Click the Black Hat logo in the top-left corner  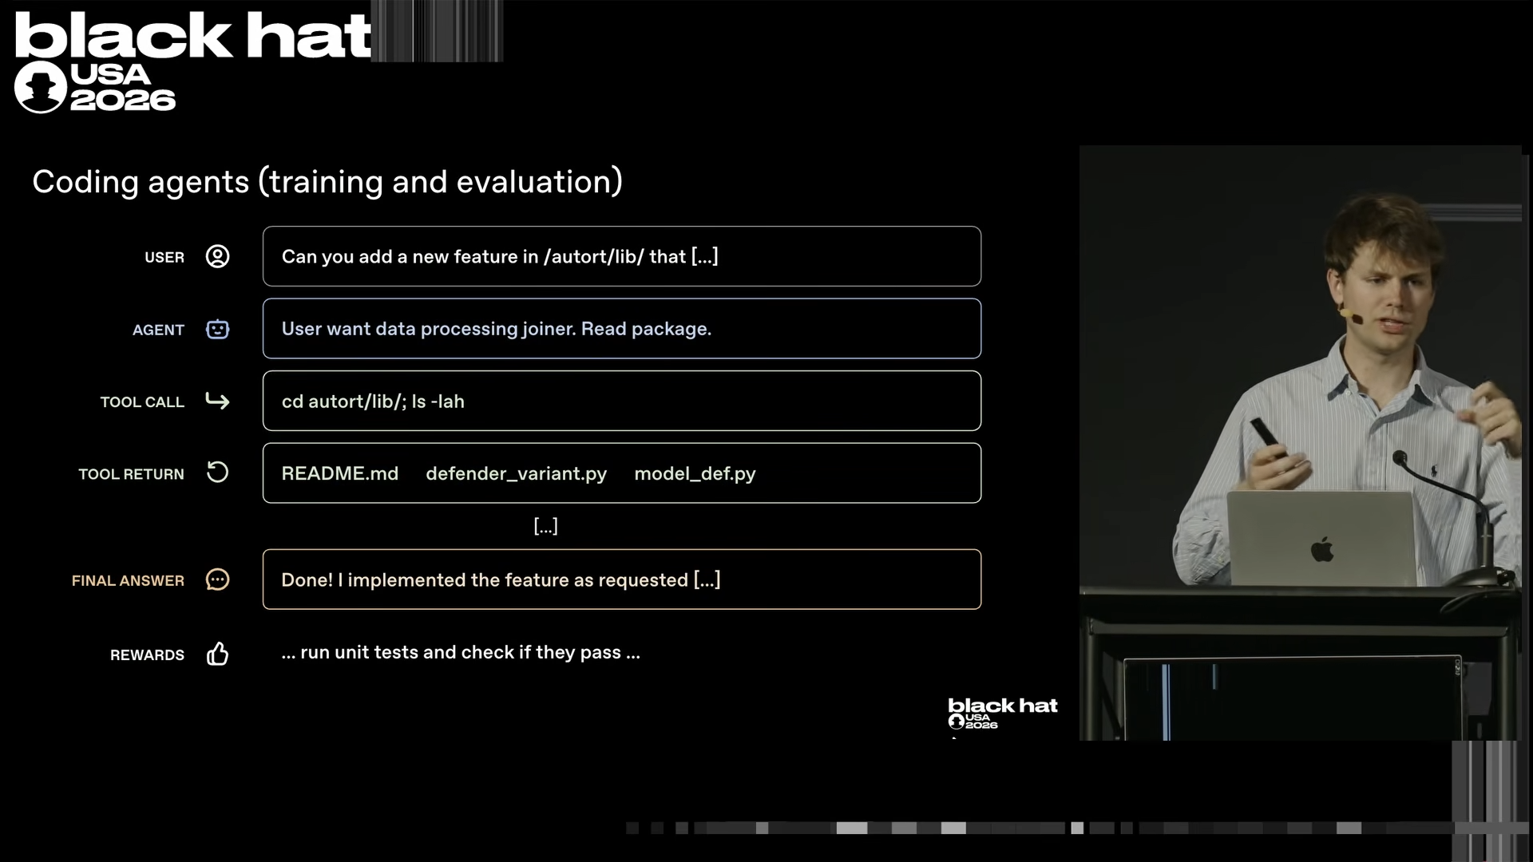pos(192,62)
